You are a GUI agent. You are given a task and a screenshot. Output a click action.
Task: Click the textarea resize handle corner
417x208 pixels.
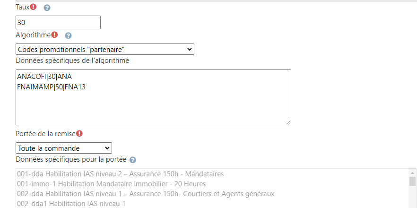pyautogui.click(x=288, y=122)
